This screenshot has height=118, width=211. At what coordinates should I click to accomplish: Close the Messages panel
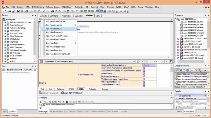(x=172, y=98)
